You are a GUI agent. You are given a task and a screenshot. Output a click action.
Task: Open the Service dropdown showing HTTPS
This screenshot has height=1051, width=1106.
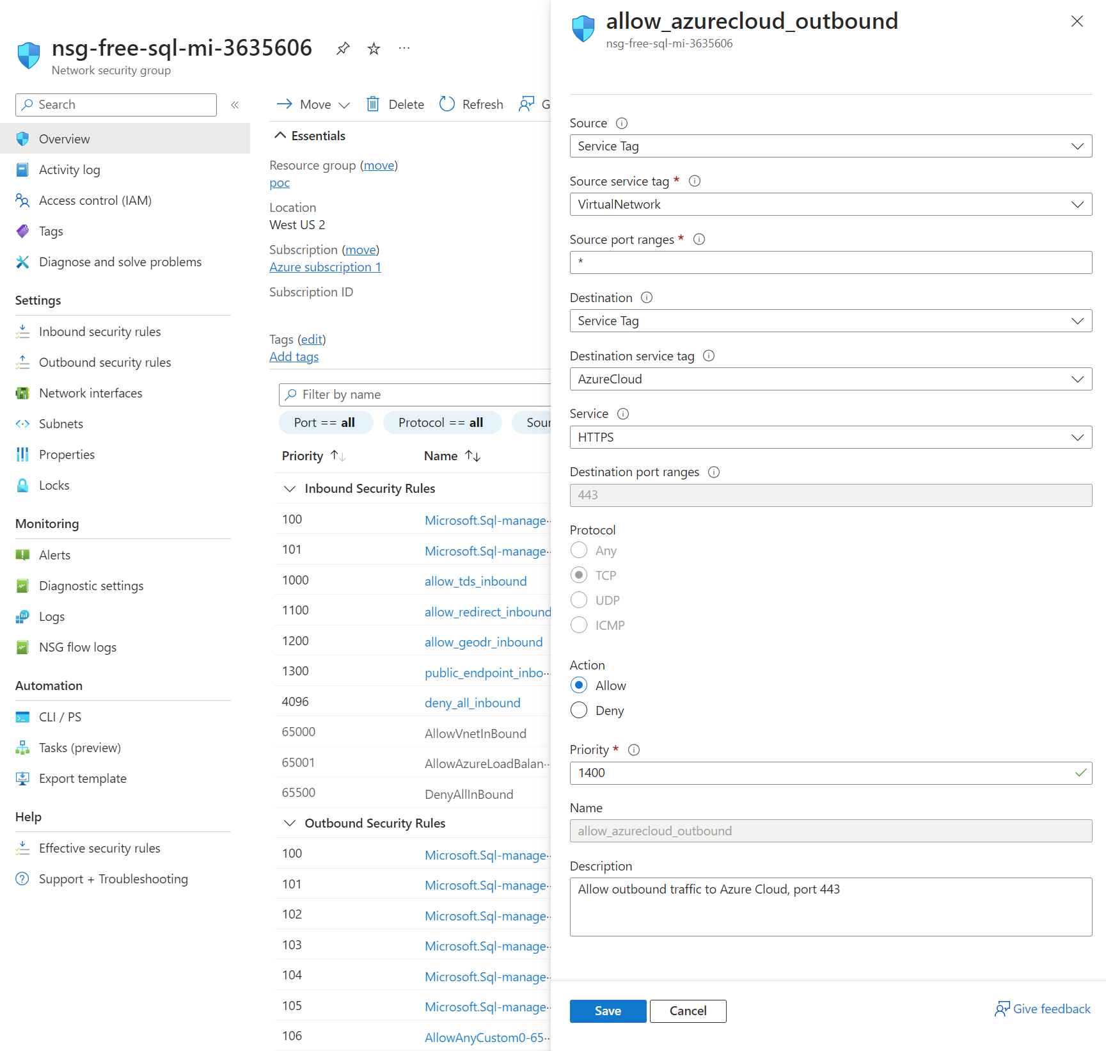[830, 437]
